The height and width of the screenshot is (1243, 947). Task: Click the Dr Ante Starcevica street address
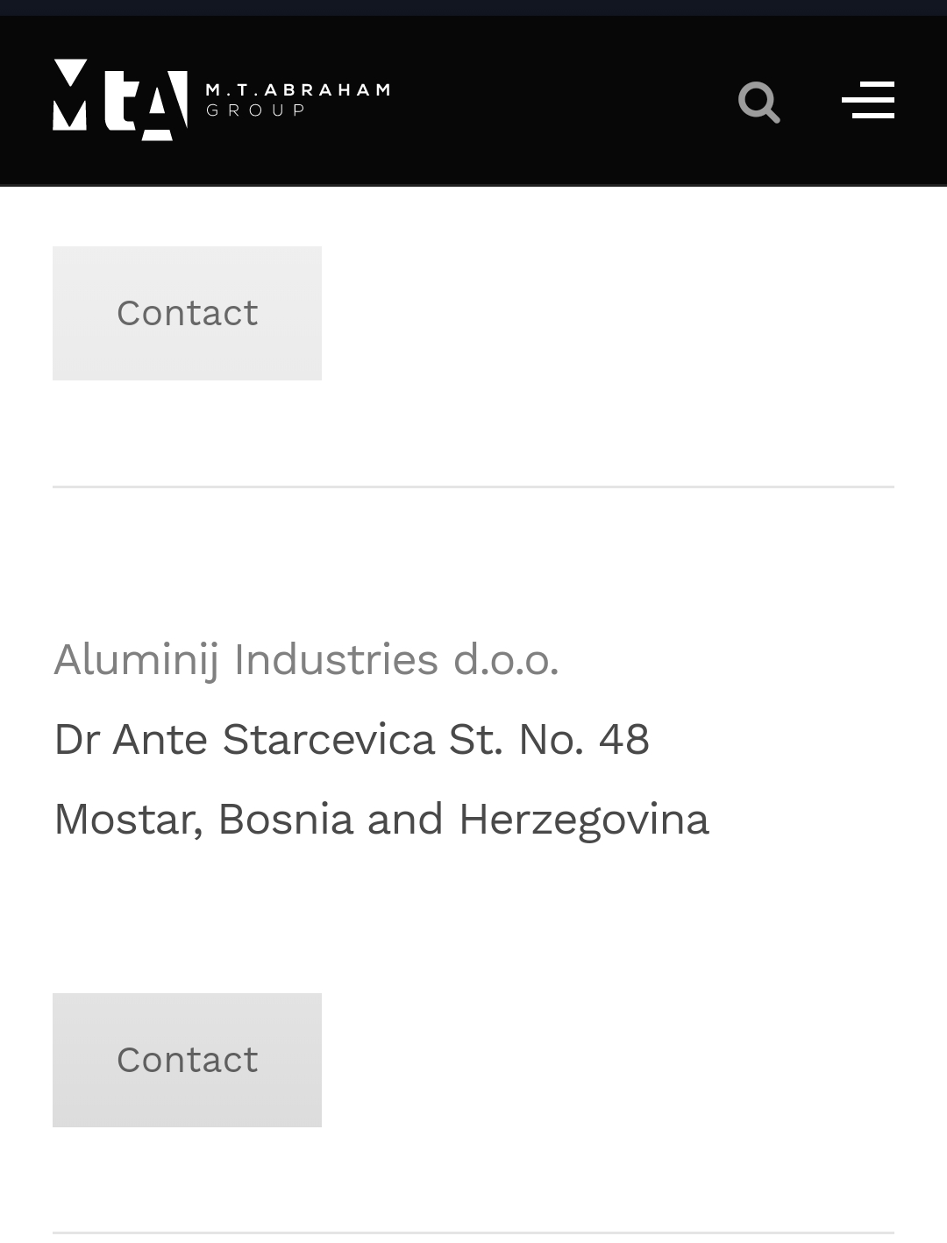tap(351, 739)
